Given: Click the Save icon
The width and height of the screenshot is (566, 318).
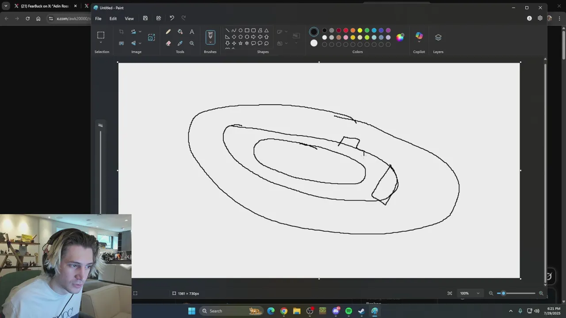Looking at the screenshot, I should [x=145, y=18].
